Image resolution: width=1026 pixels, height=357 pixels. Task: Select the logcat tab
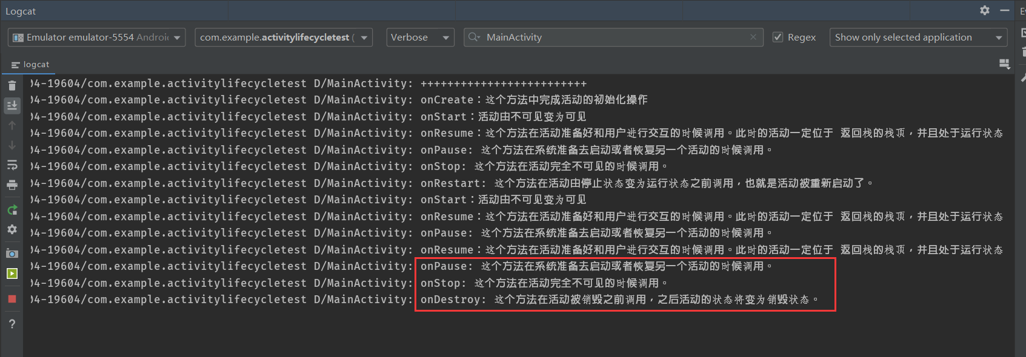pyautogui.click(x=30, y=64)
